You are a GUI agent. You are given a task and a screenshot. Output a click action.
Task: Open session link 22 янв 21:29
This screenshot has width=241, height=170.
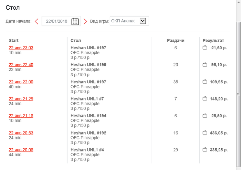[x=21, y=99]
